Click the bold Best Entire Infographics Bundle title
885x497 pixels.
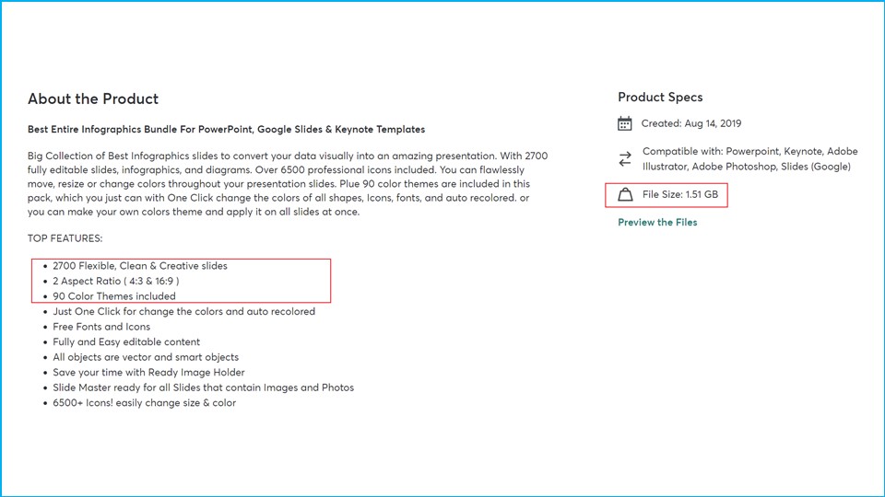(226, 129)
